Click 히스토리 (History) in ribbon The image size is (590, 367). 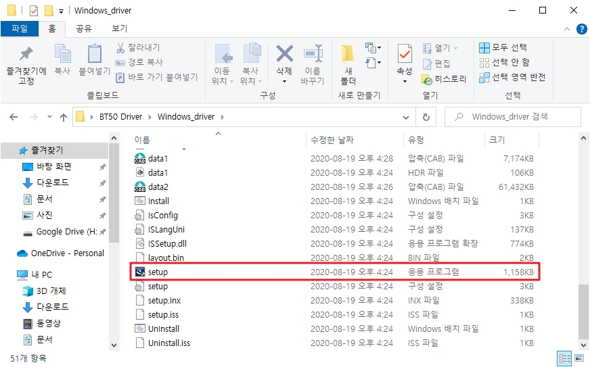pos(444,79)
